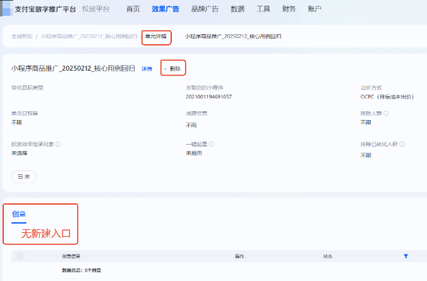The image size is (427, 281).
Task: Click the 数据总览：0个创意 summary text
Action: tap(81, 270)
